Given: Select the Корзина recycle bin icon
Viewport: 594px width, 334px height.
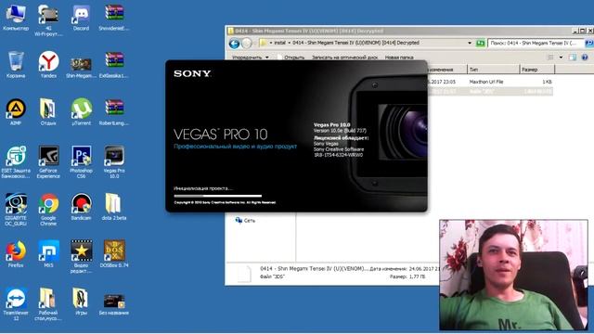Looking at the screenshot, I should [16, 65].
